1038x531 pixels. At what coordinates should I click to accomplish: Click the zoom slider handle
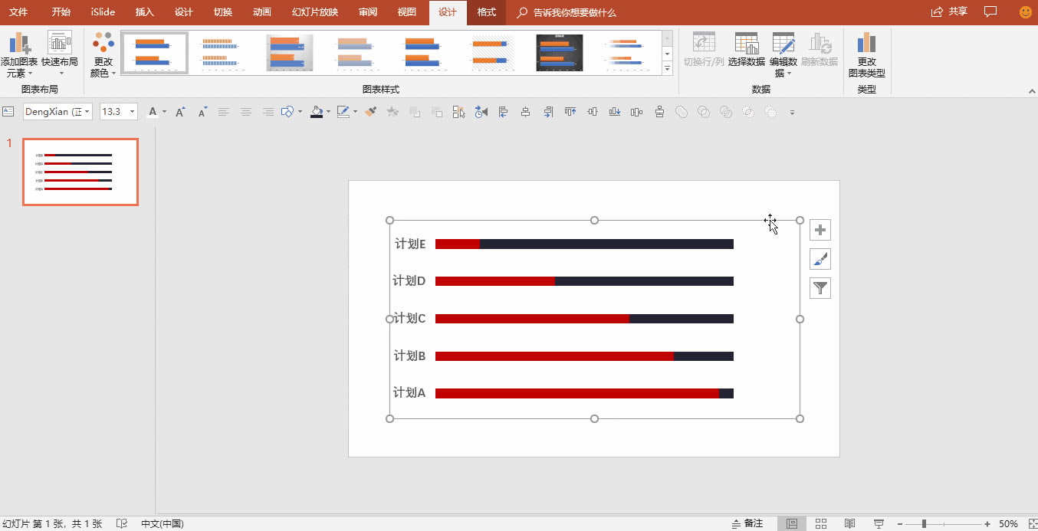pos(924,523)
